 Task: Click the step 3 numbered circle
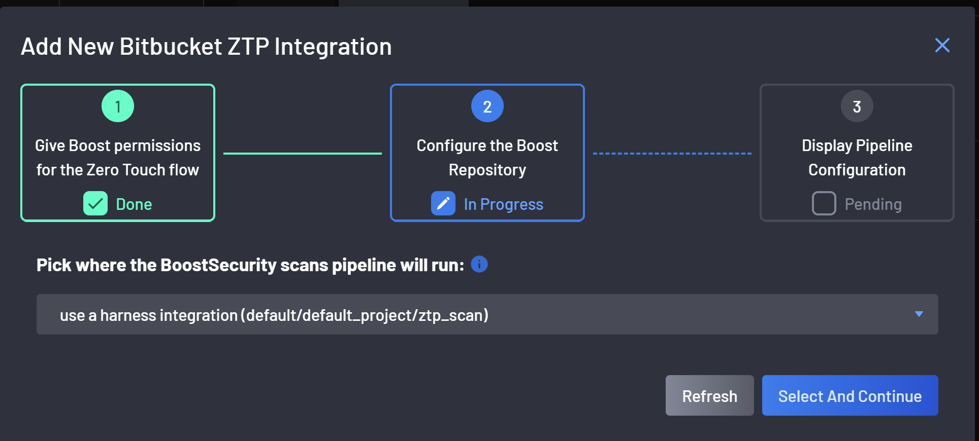pyautogui.click(x=857, y=106)
